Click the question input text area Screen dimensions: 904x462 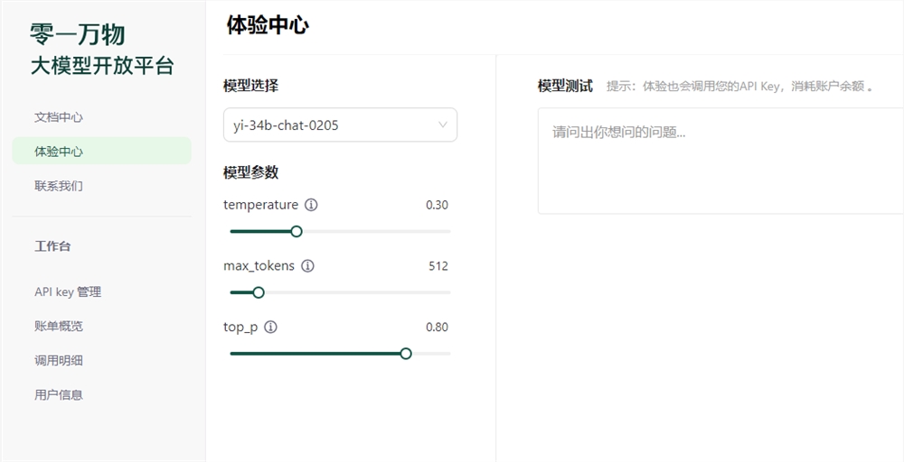point(720,161)
